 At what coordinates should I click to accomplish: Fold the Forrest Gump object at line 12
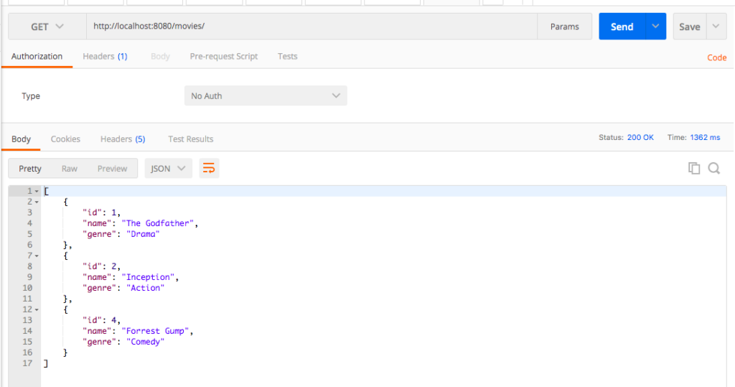tap(37, 309)
